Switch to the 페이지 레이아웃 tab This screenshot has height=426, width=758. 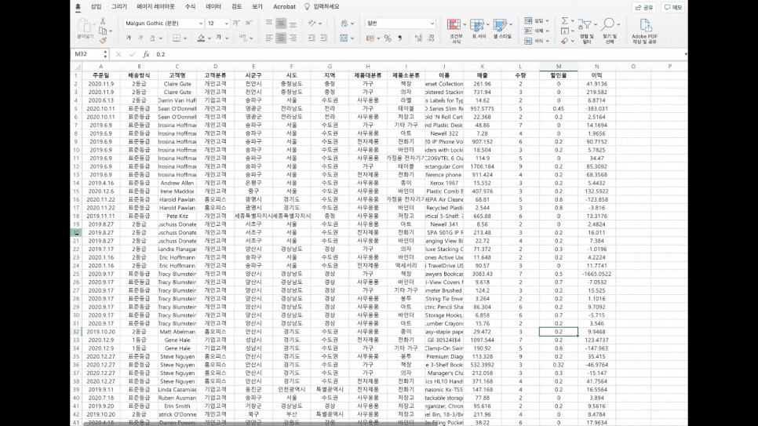click(155, 7)
